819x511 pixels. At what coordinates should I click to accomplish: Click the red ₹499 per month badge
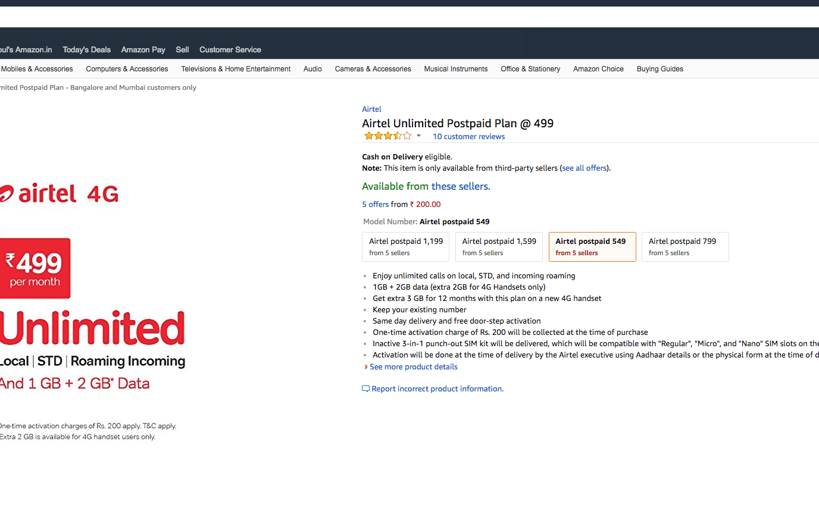[35, 268]
